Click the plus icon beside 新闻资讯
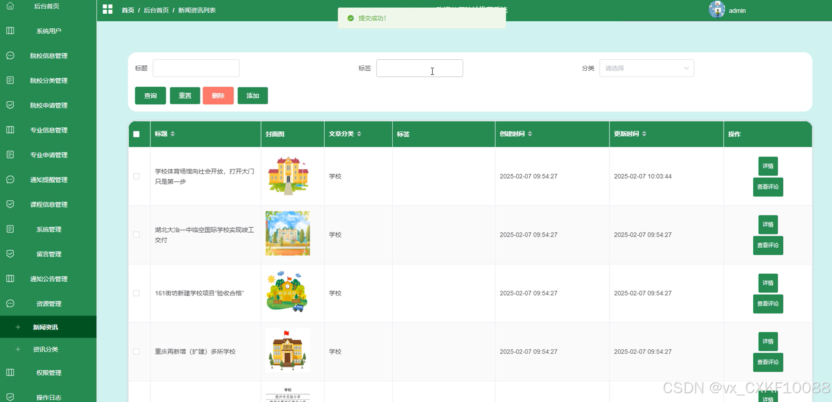This screenshot has width=832, height=402. [x=18, y=327]
